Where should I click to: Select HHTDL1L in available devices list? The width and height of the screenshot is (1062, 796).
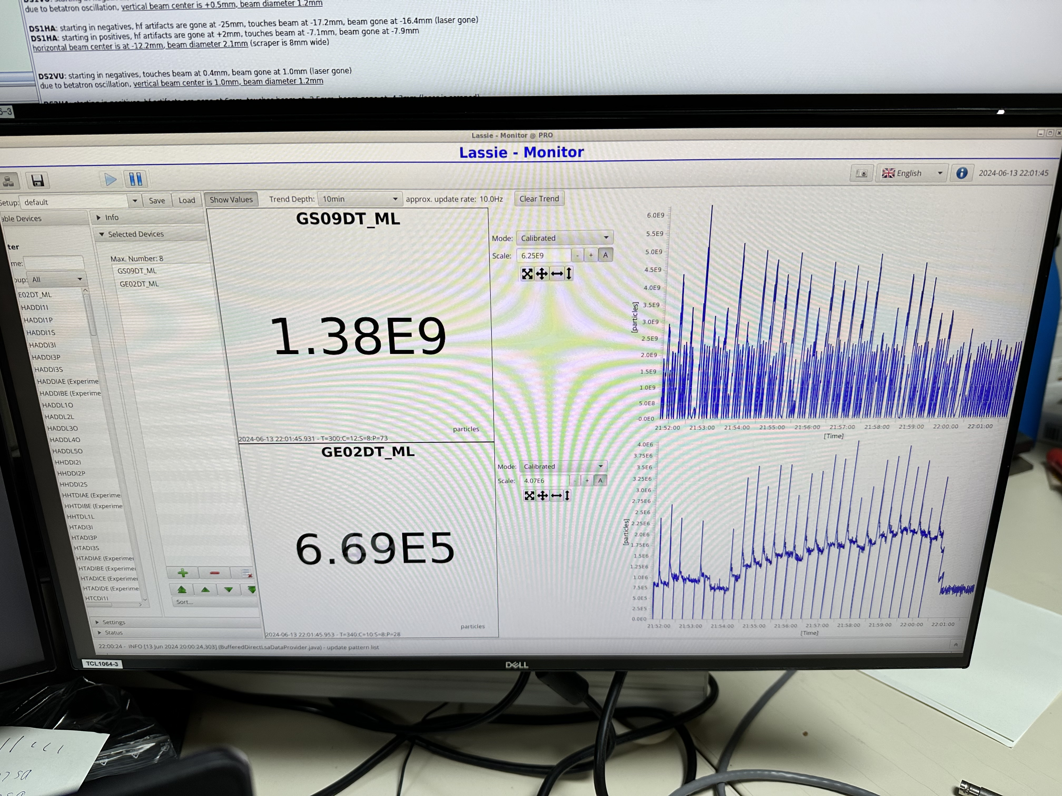tap(81, 517)
